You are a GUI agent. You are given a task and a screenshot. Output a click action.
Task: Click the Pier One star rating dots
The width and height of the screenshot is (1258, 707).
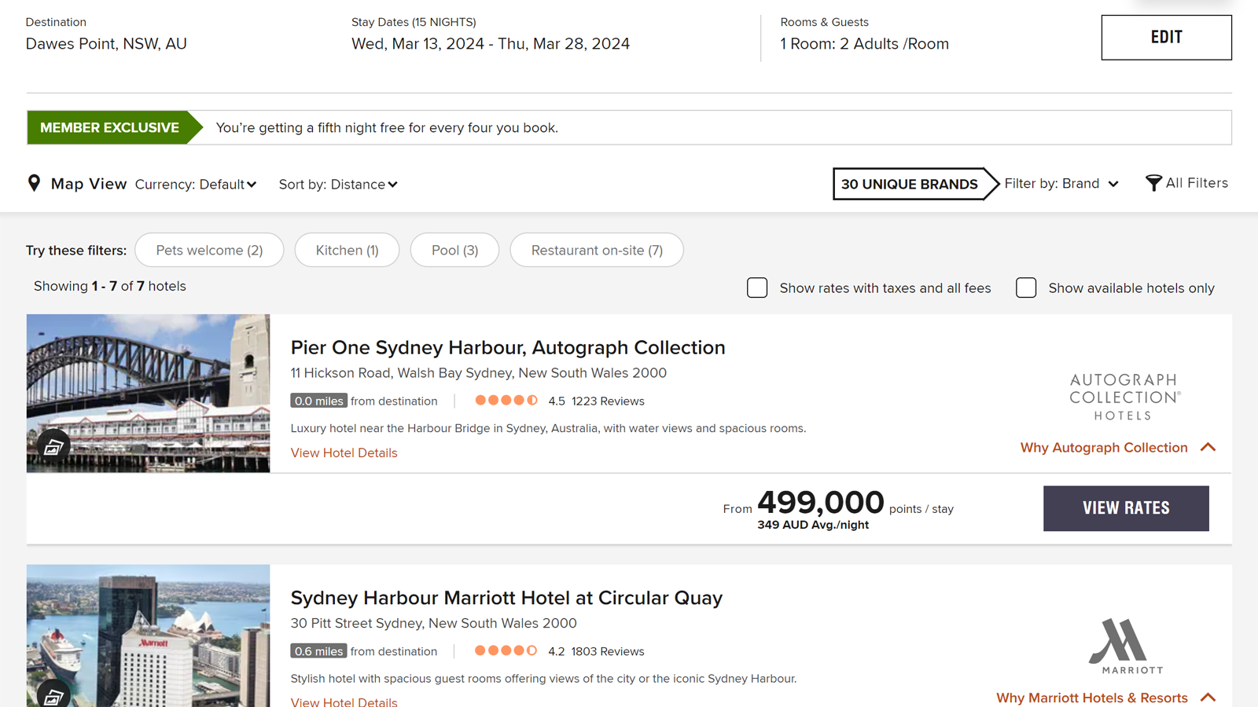pyautogui.click(x=506, y=401)
